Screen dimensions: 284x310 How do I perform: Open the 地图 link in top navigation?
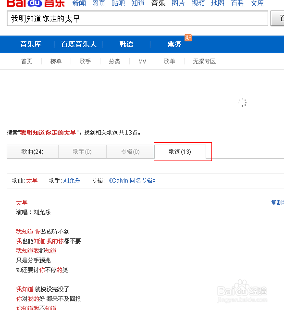(x=218, y=3)
